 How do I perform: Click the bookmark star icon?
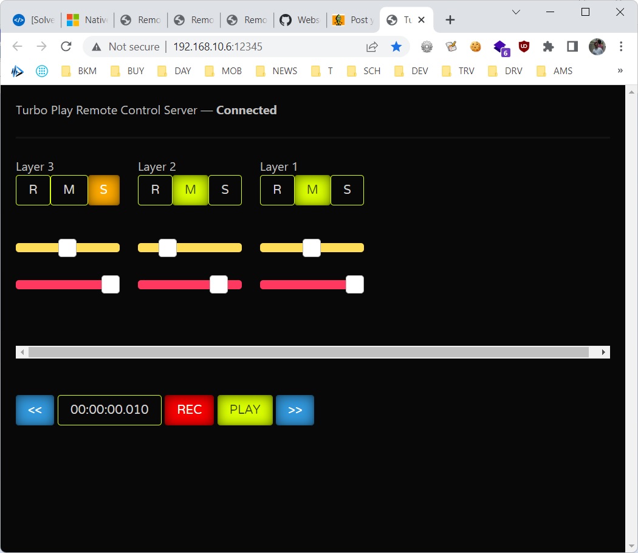coord(396,47)
